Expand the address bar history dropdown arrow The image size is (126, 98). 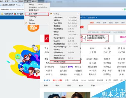coord(122,10)
